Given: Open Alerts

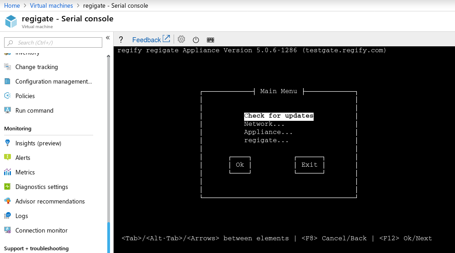Looking at the screenshot, I should (x=23, y=158).
